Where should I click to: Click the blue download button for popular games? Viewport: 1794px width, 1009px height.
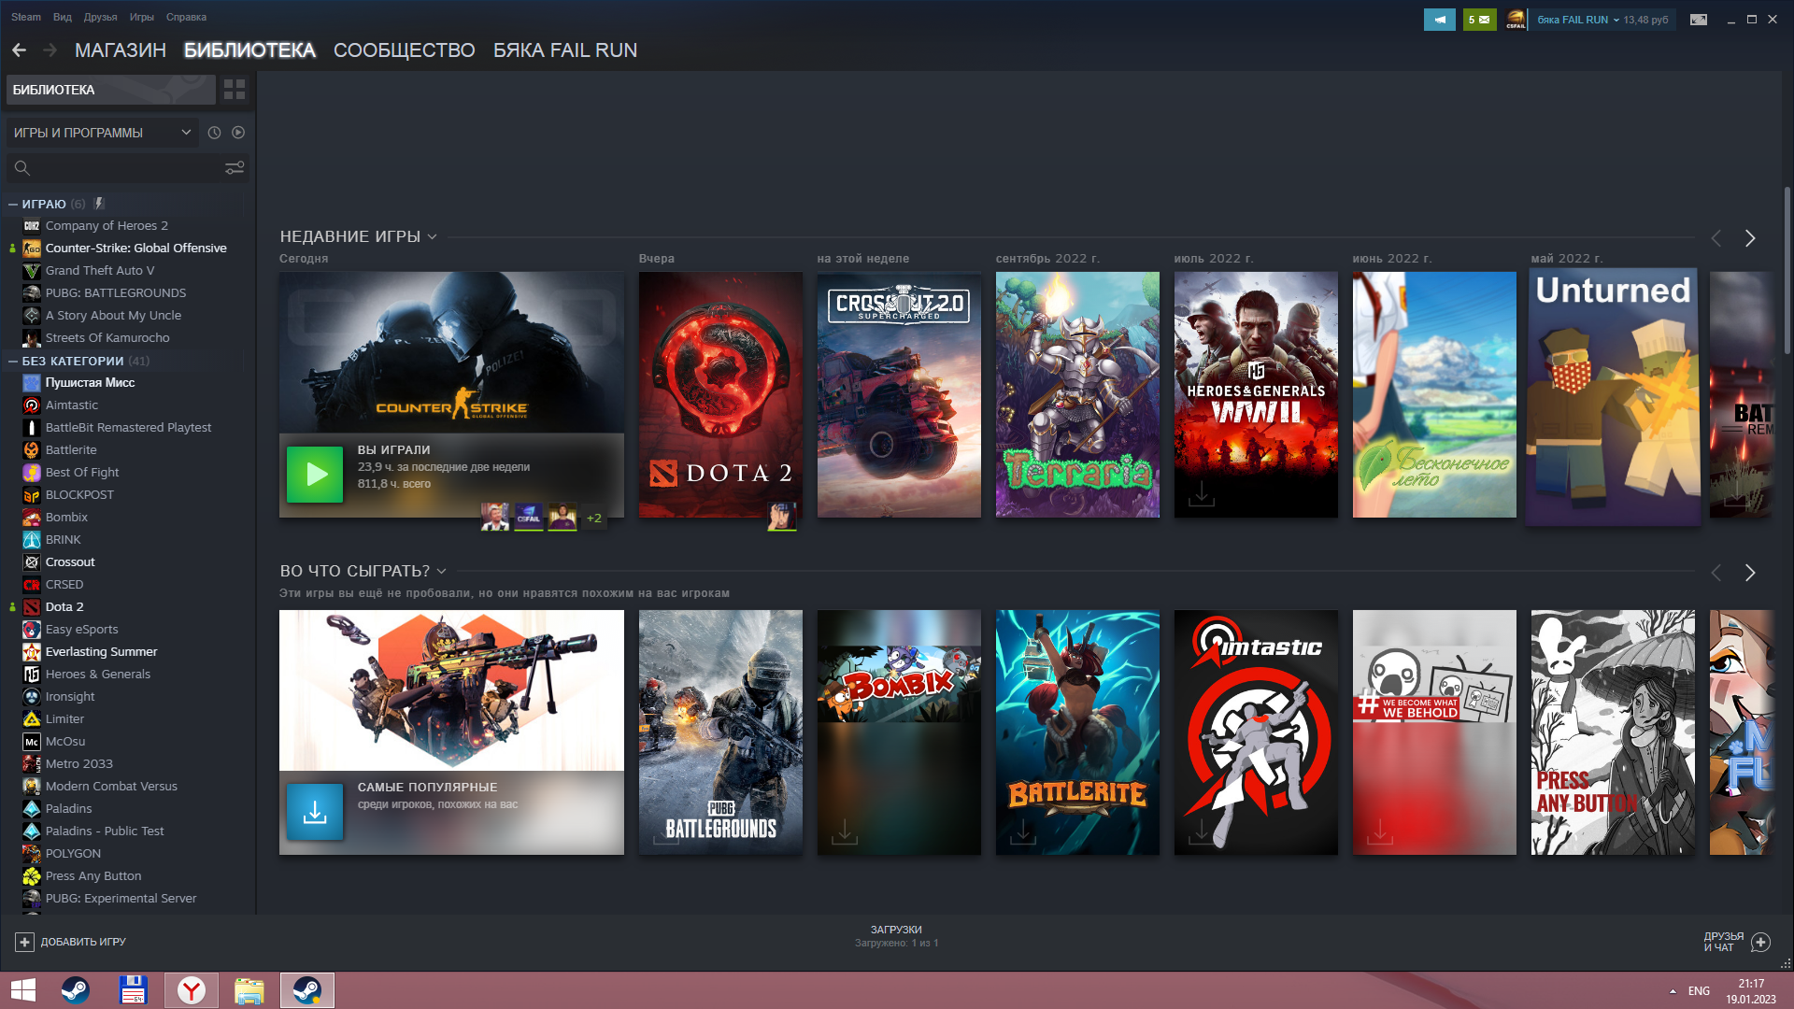point(315,812)
